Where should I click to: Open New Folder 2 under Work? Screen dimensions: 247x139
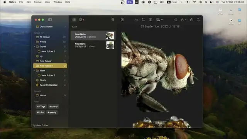(x=50, y=75)
